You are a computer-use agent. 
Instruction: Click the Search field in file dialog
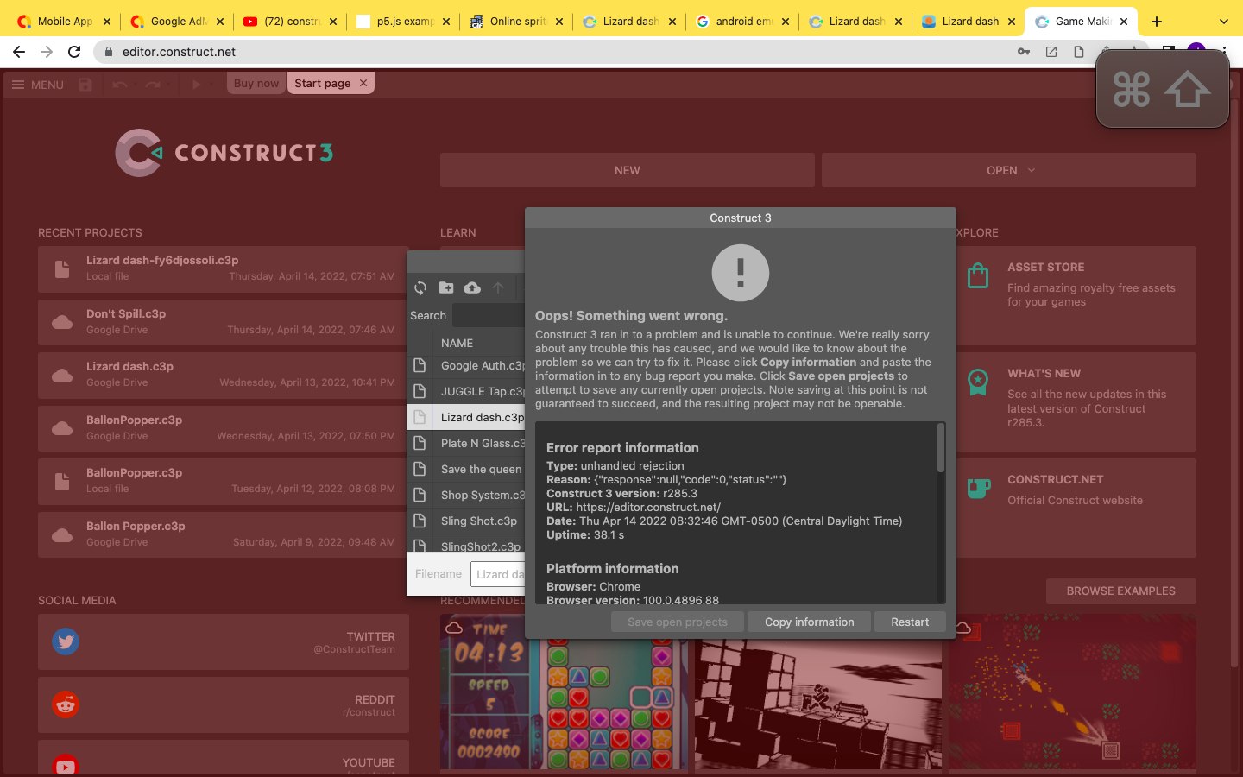489,315
